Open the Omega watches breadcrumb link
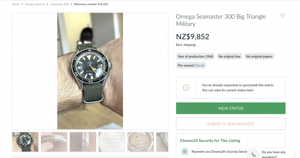This screenshot has height=158, width=300. click(x=35, y=4)
